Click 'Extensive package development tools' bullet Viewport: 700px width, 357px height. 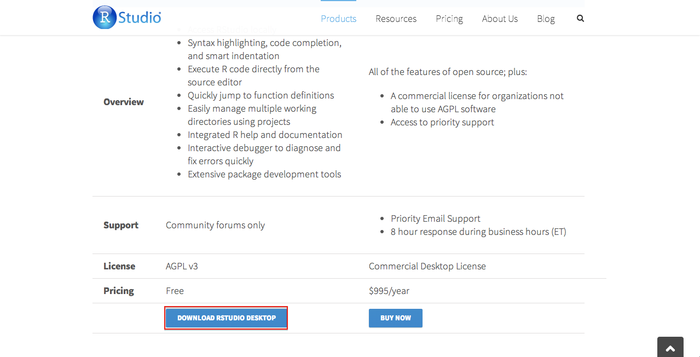[x=264, y=174]
